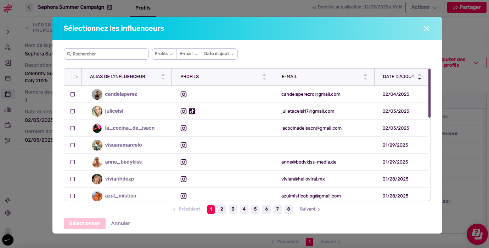Click Annuler to cancel selection

(x=120, y=224)
